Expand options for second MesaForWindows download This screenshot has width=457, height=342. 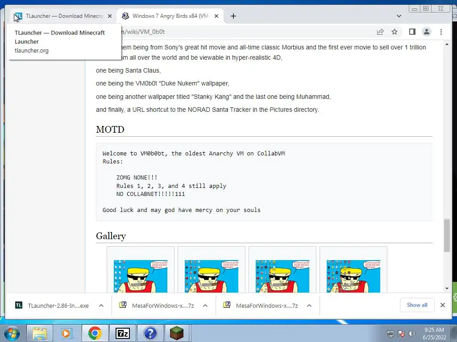point(309,305)
